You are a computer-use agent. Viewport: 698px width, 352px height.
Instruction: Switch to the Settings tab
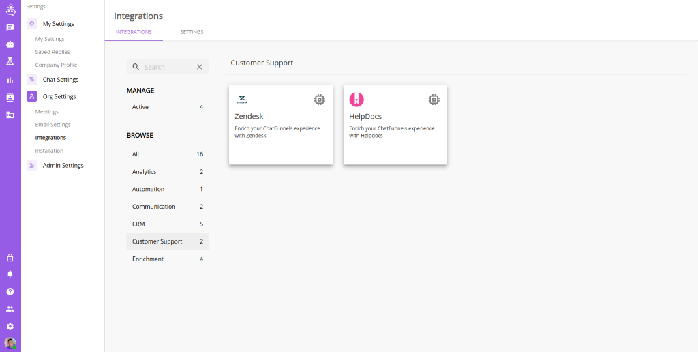click(192, 32)
